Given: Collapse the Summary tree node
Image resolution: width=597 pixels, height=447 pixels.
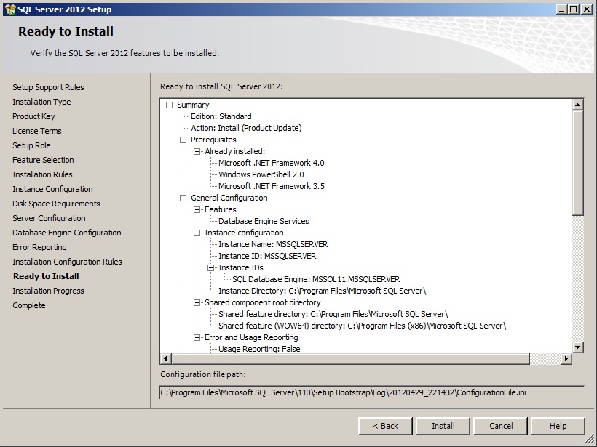Looking at the screenshot, I should coord(170,105).
